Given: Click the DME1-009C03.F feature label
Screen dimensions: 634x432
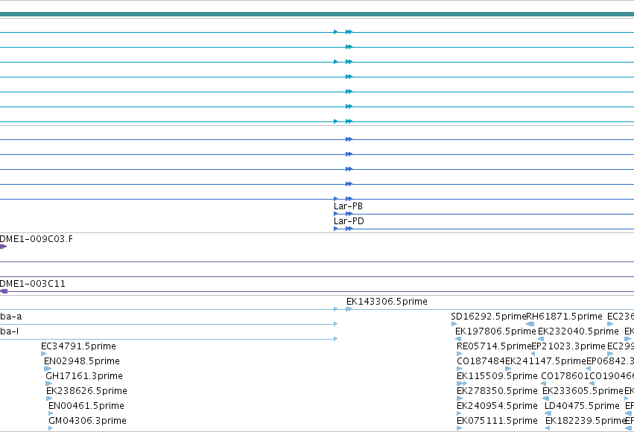Looking at the screenshot, I should pyautogui.click(x=37, y=239).
